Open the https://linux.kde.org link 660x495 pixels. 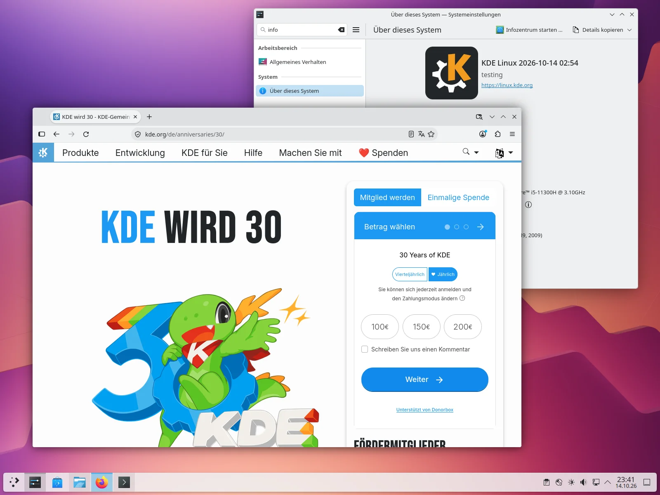coord(507,85)
